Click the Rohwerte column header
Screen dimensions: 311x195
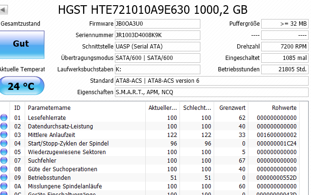pos(274,108)
